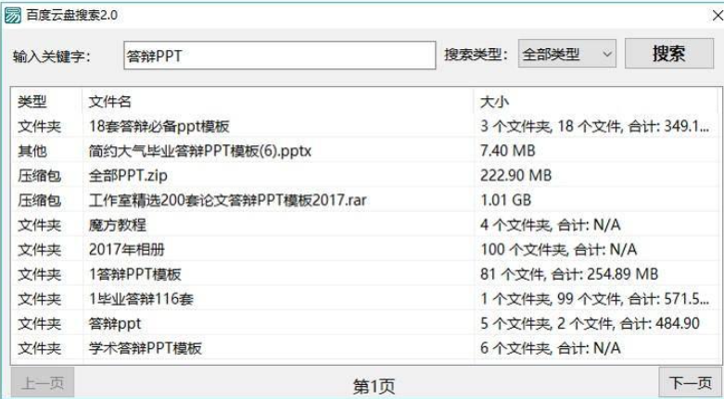
Task: Click the Baidu cloud search app icon
Action: [x=12, y=15]
